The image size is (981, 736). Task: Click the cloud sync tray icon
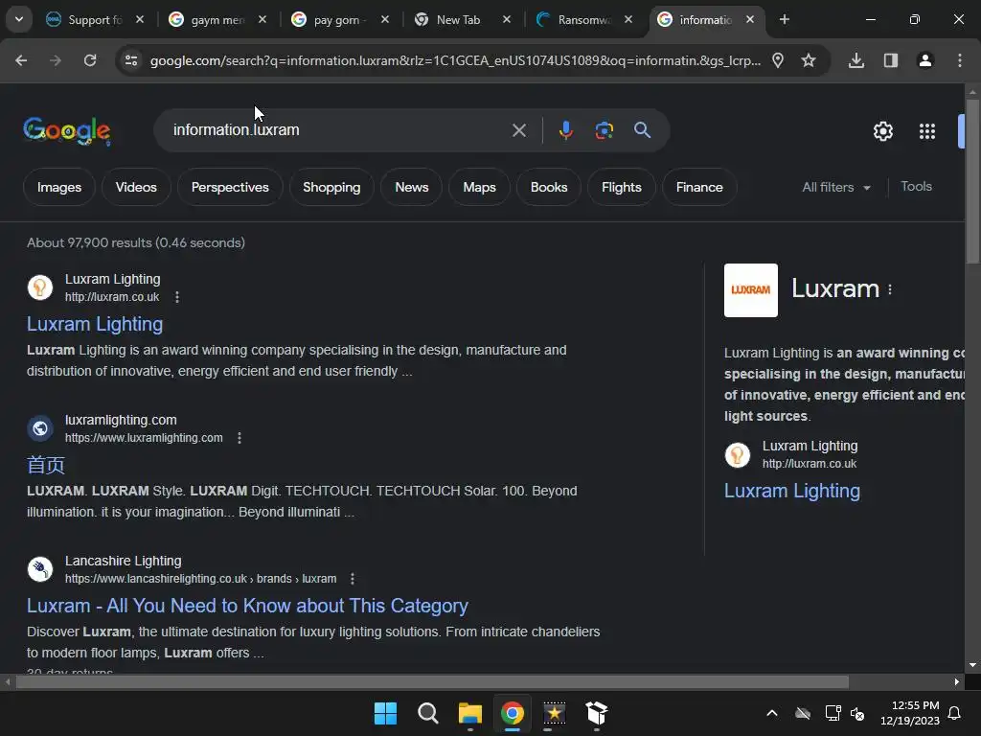click(803, 713)
